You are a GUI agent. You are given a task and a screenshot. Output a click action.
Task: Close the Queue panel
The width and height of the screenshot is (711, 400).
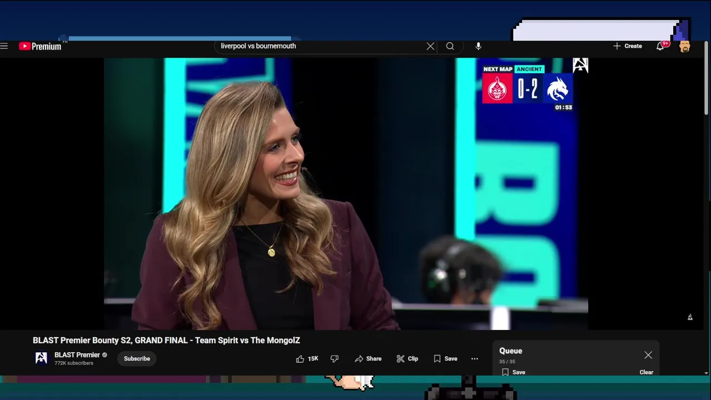[648, 355]
